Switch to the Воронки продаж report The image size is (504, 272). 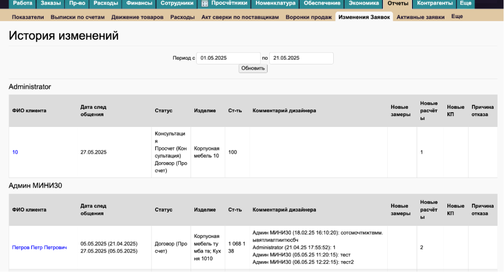click(309, 17)
